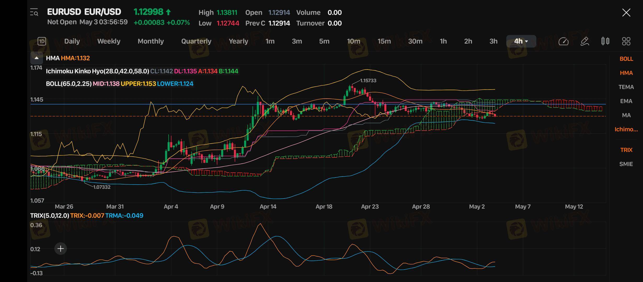Viewport: 643px width, 282px height.
Task: Open the 4h timeframe dropdown
Action: (x=521, y=41)
